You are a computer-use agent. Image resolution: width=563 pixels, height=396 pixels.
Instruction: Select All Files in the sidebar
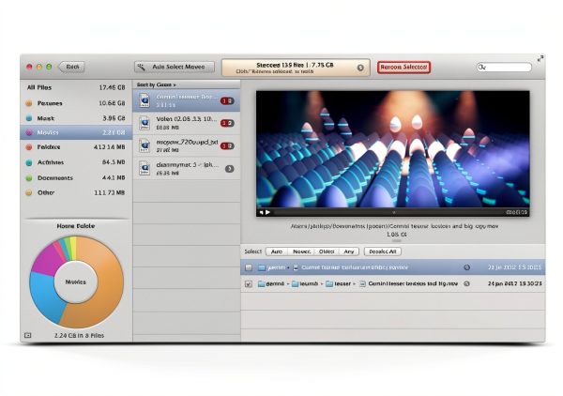(76, 87)
